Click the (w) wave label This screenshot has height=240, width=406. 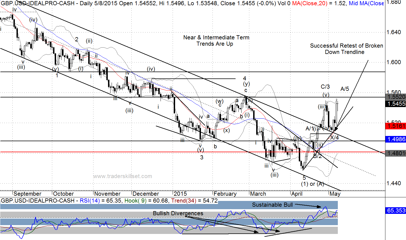click(x=220, y=101)
